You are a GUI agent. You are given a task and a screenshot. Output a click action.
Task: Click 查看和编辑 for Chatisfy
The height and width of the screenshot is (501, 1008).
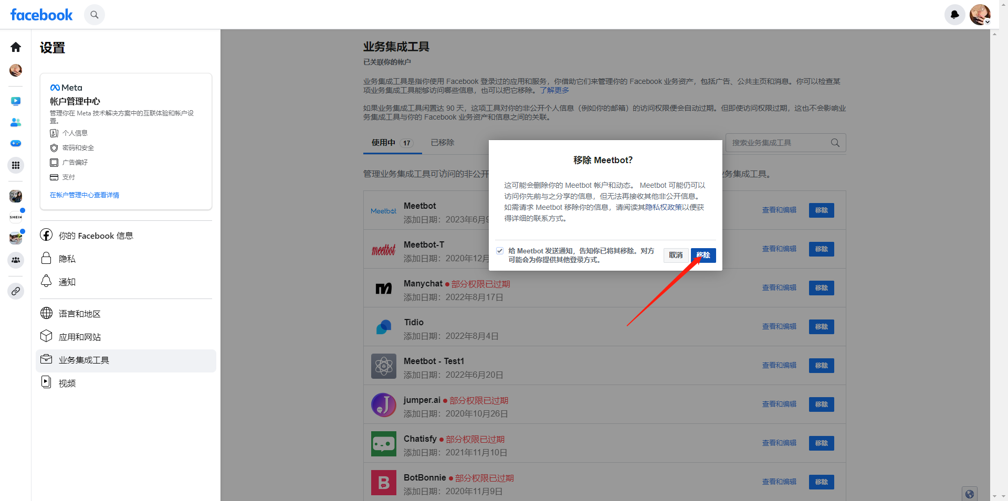[779, 443]
